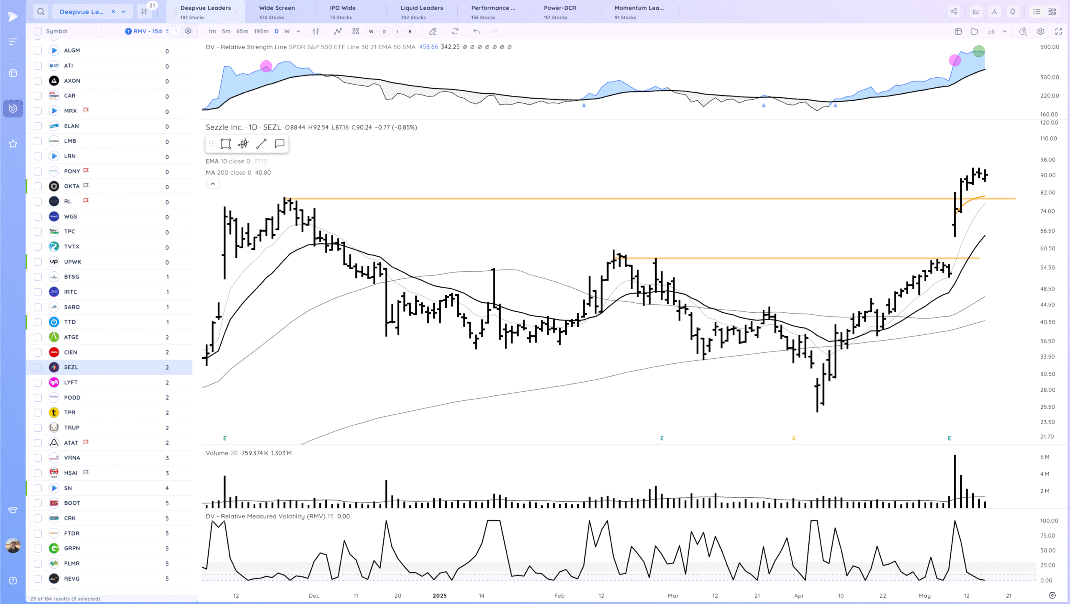The image size is (1070, 604).
Task: Select LYFT in the watchlist
Action: tap(71, 382)
